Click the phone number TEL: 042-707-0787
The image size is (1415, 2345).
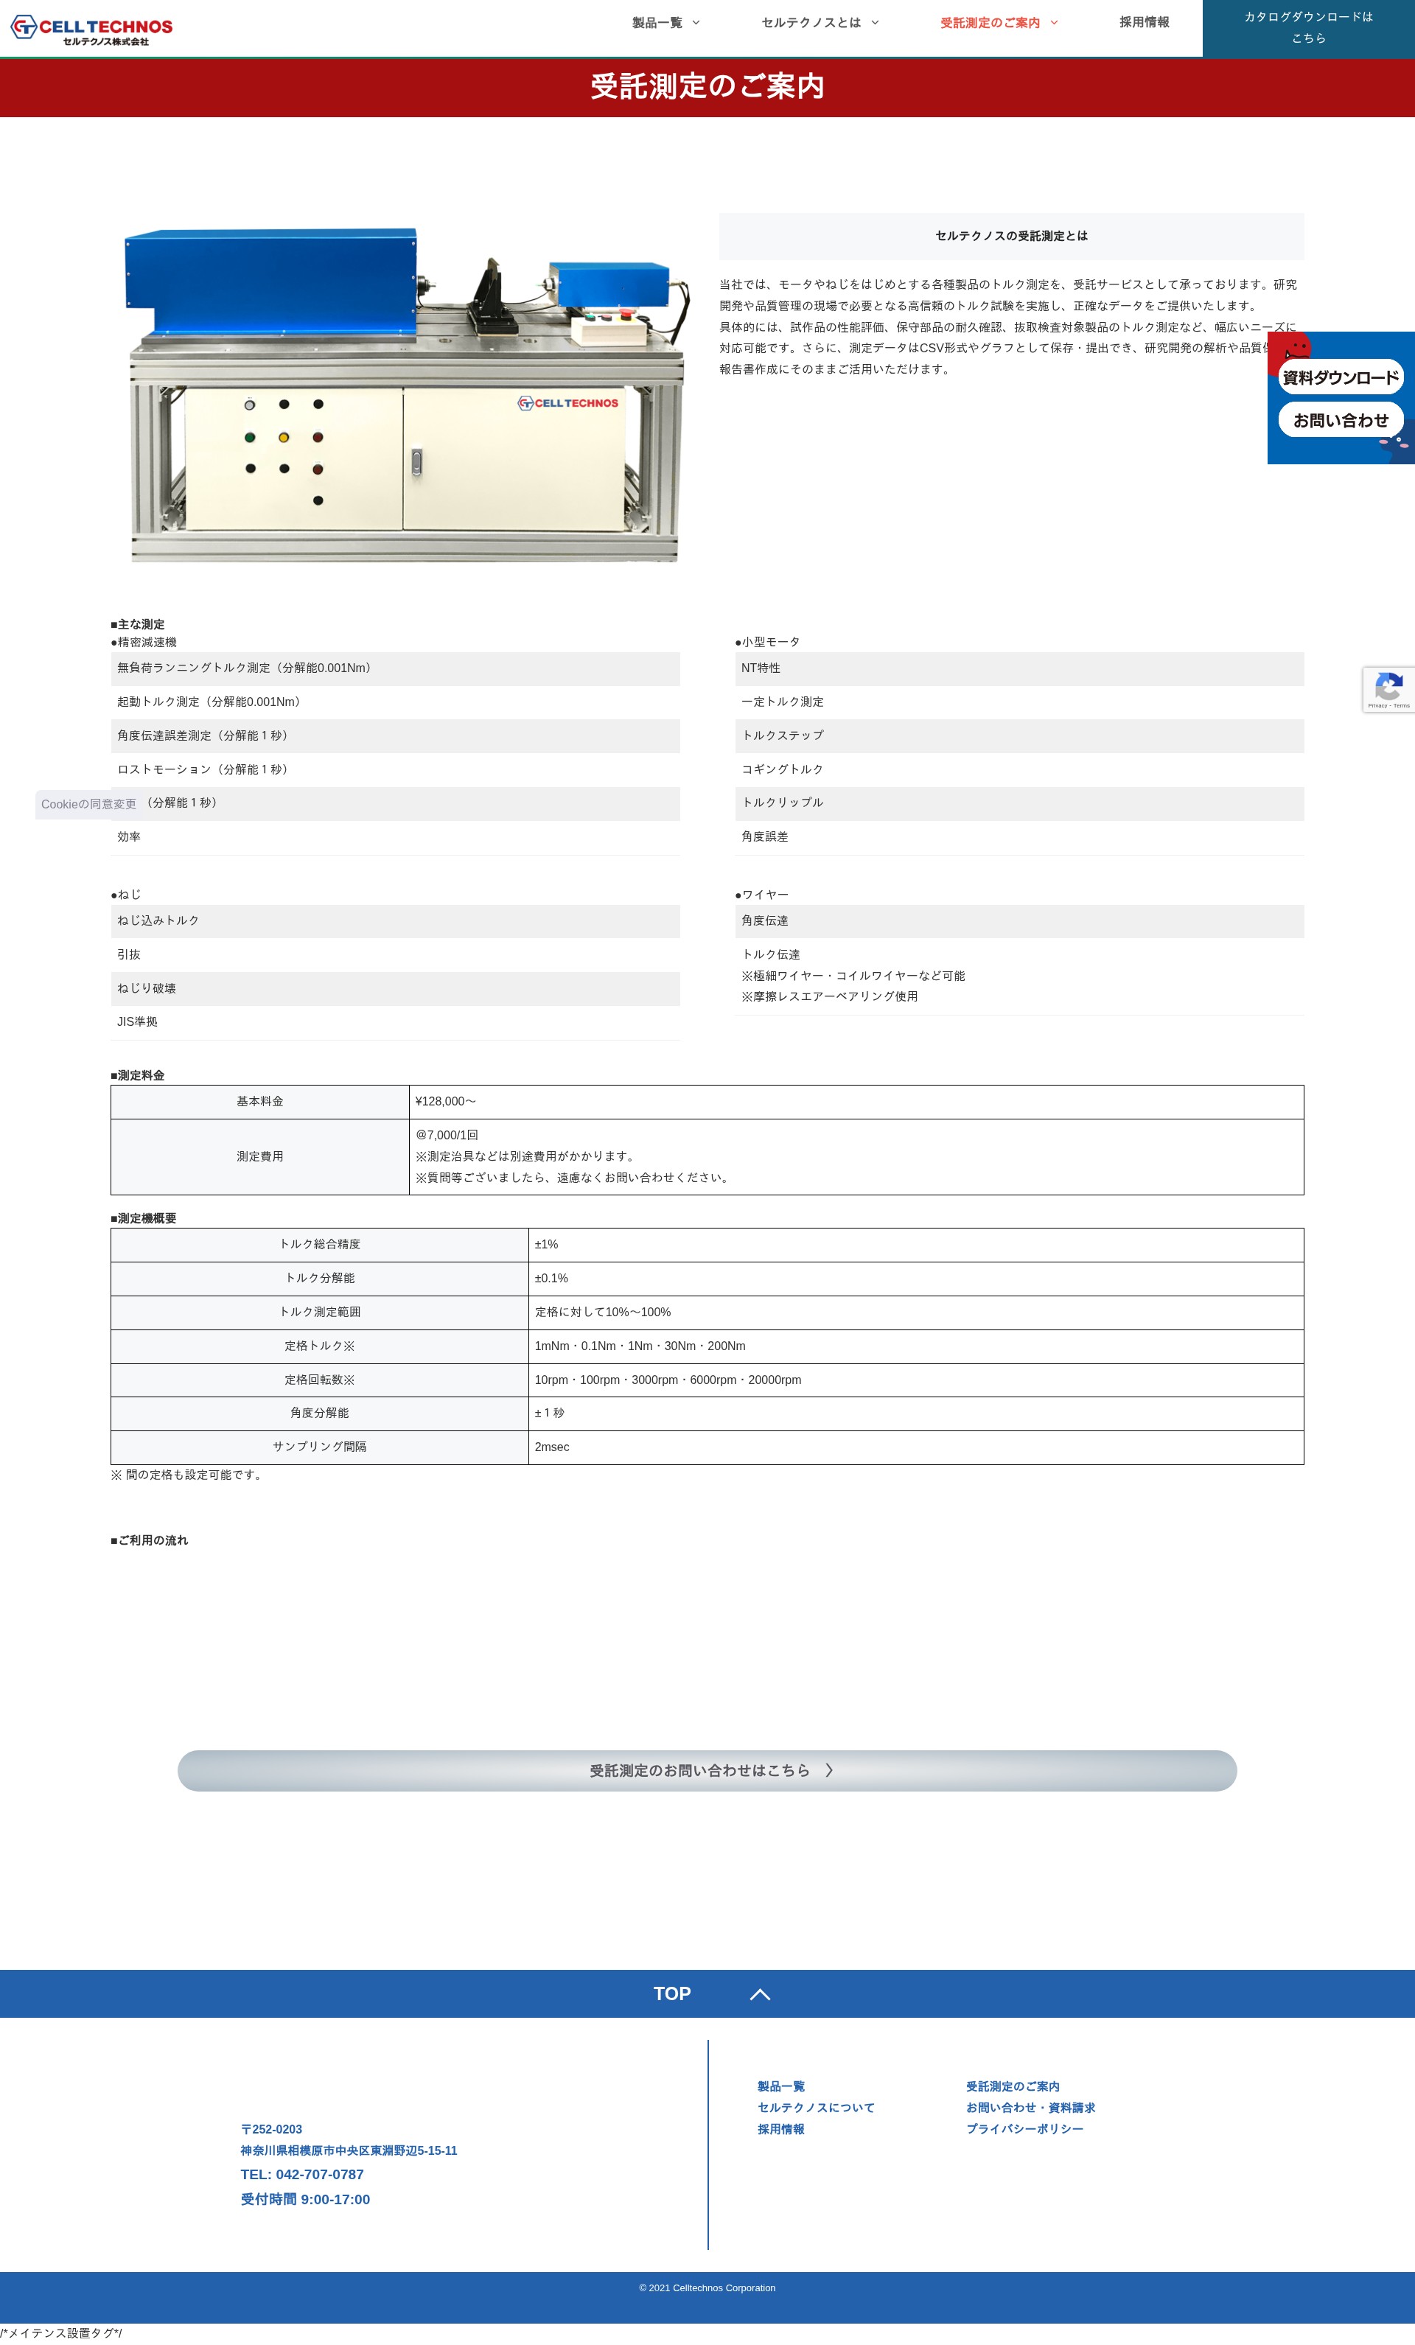click(x=301, y=2175)
